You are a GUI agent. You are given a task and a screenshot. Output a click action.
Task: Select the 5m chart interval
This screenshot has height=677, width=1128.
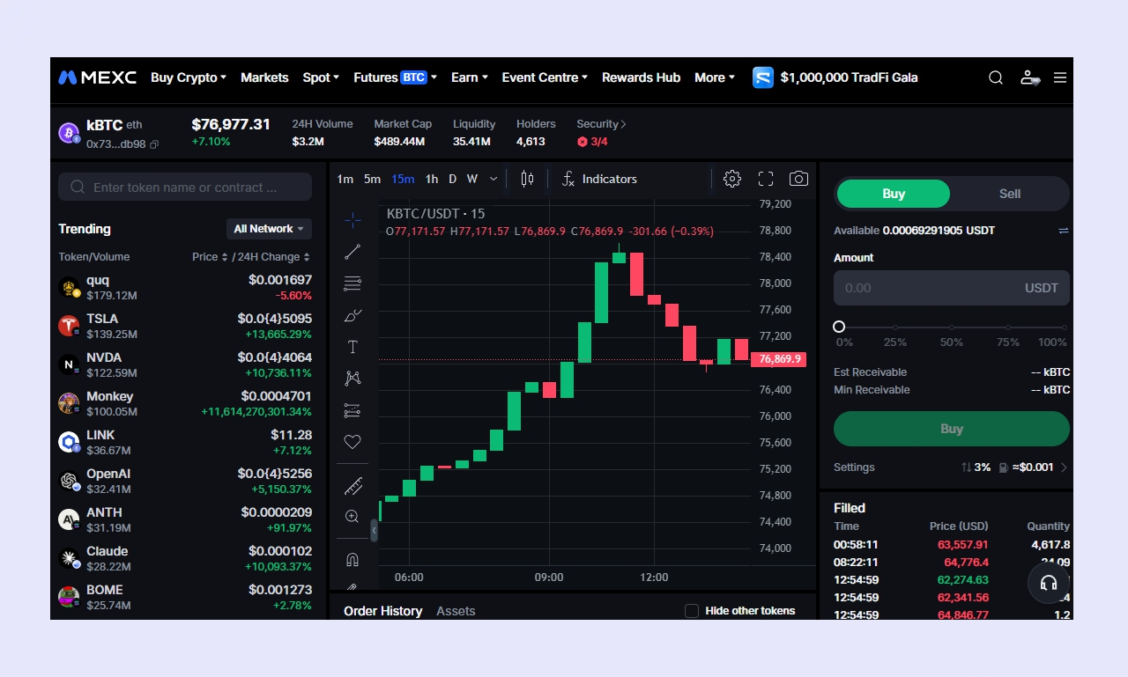click(x=372, y=179)
